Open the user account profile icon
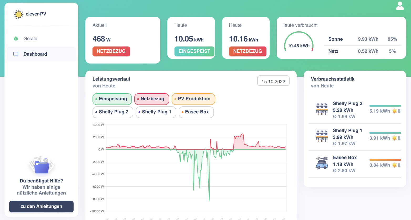 point(400,6)
